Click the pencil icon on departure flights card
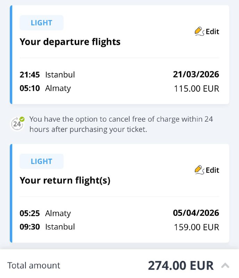This screenshot has width=239, height=278. click(199, 32)
